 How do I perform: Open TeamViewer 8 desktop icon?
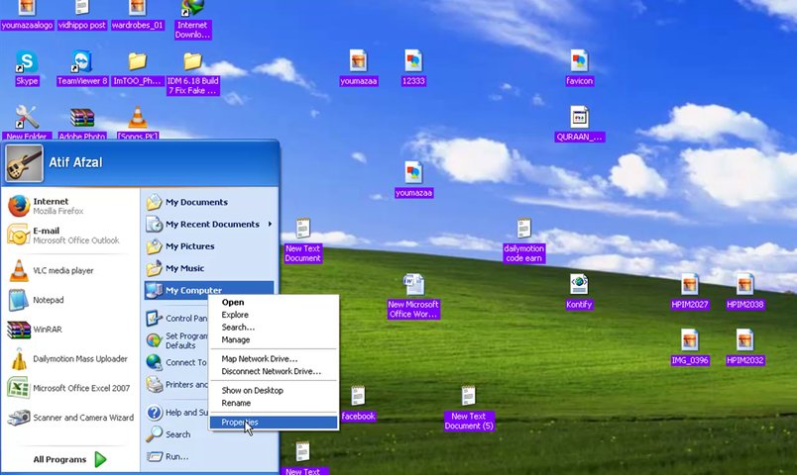coord(81,62)
